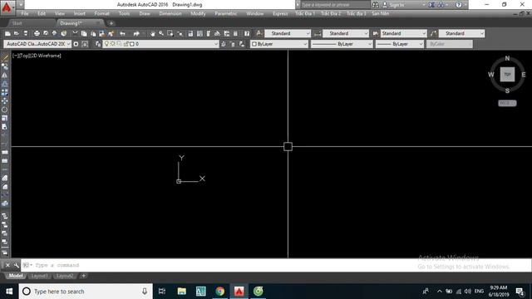Open the table style Standard dropdown
This screenshot has height=299, width=532.
click(403, 33)
